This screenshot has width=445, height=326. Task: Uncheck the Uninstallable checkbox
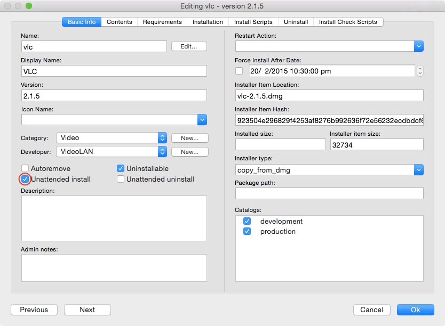point(121,169)
